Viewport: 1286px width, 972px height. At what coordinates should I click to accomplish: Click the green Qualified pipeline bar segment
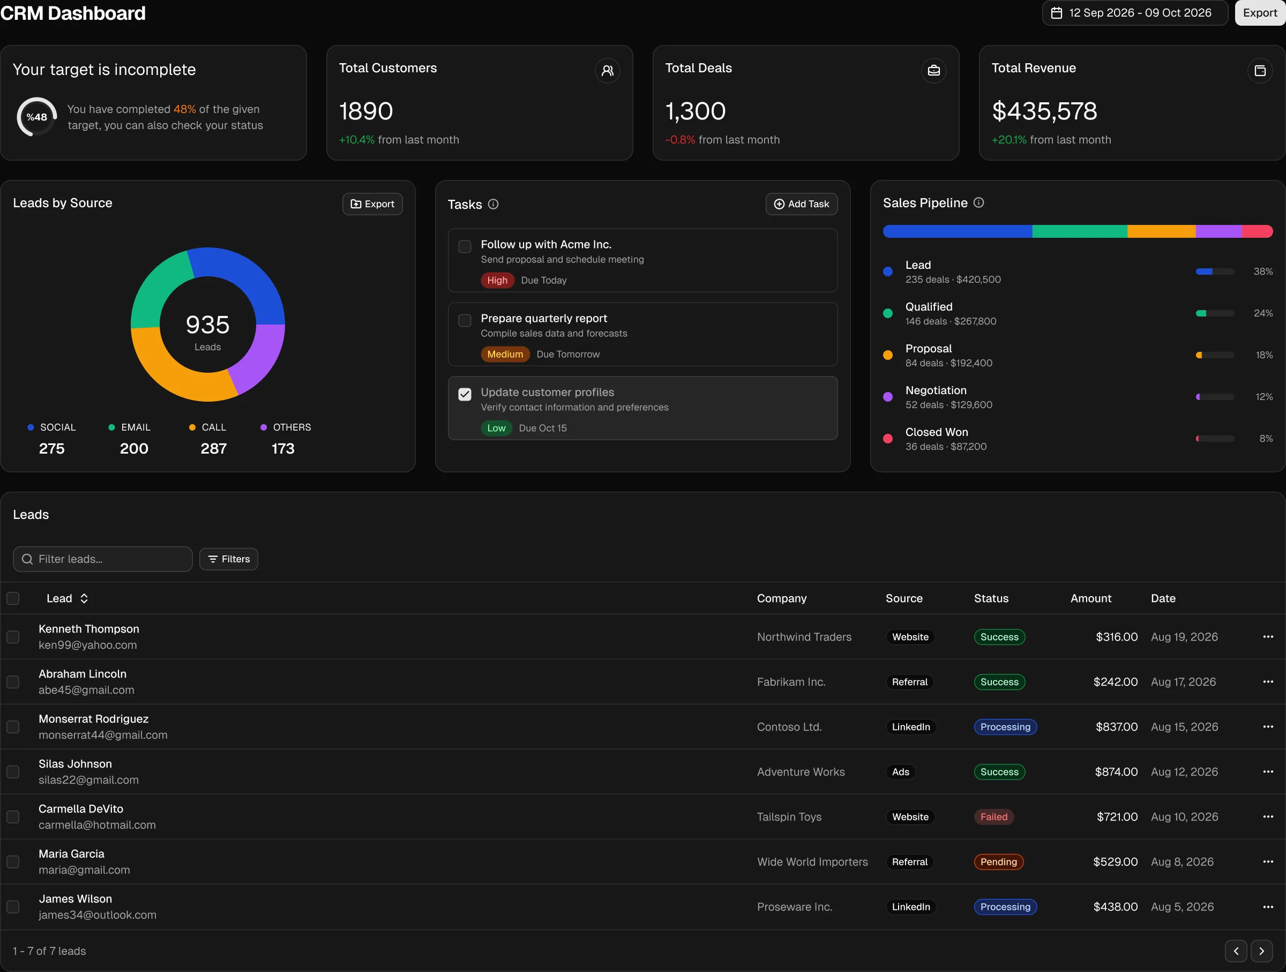[1080, 231]
